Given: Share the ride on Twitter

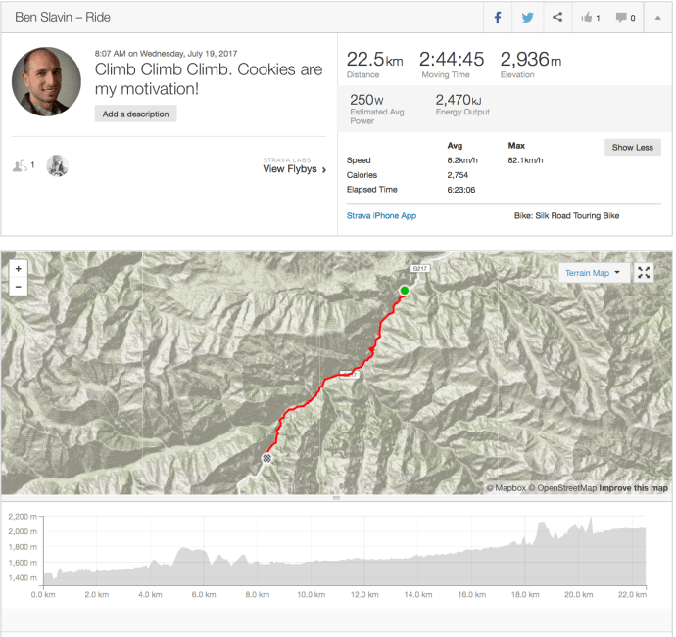Looking at the screenshot, I should [x=527, y=17].
